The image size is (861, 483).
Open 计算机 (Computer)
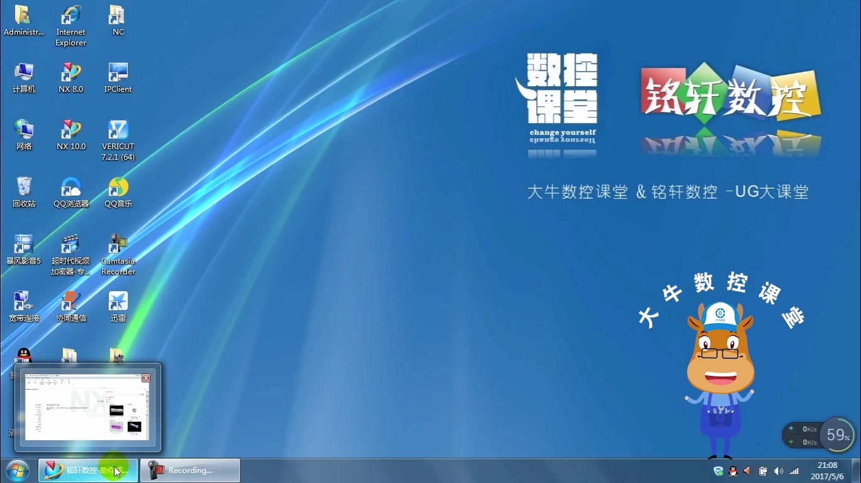tap(24, 71)
